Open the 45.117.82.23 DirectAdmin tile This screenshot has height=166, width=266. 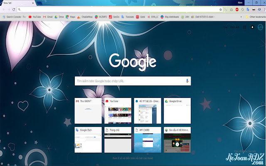148,111
